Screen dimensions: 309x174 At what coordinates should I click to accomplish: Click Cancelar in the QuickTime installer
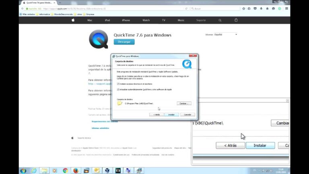pyautogui.click(x=187, y=115)
